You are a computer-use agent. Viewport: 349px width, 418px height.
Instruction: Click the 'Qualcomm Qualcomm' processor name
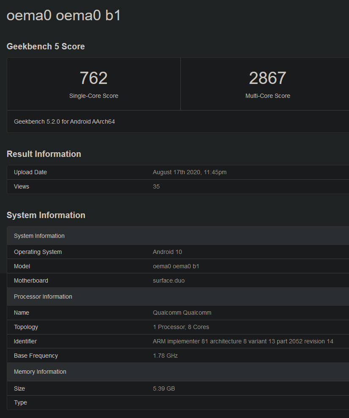click(182, 313)
